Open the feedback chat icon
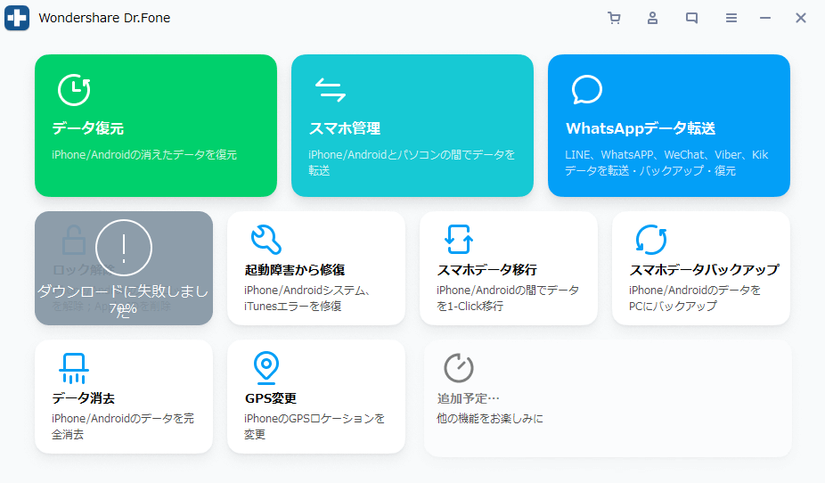This screenshot has height=483, width=825. (x=692, y=18)
